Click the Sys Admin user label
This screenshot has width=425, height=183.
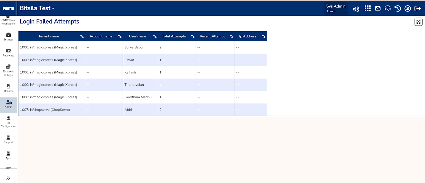pos(336,8)
